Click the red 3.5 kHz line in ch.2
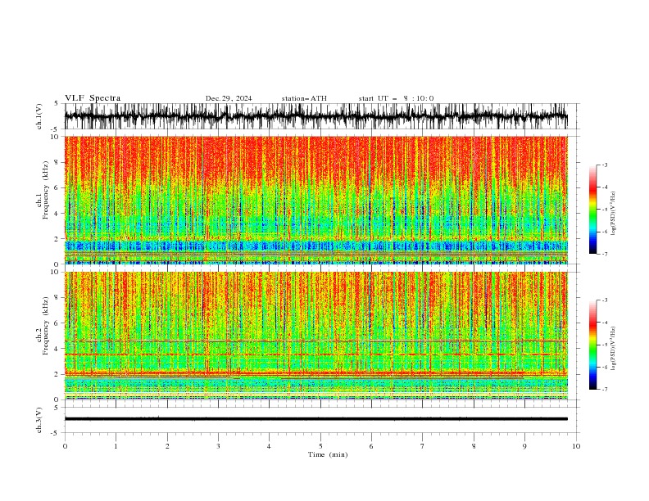 (316, 354)
